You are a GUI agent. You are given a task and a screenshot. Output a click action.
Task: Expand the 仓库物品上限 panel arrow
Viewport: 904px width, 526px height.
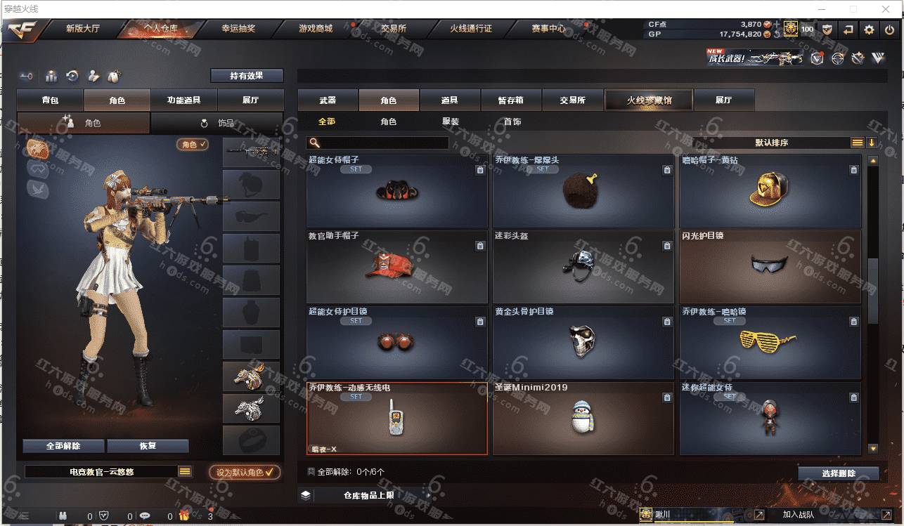[x=427, y=495]
